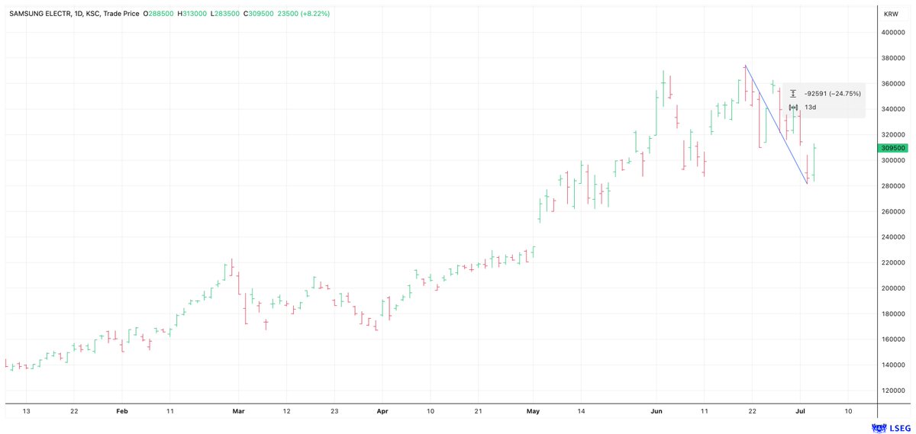Click the green 309500 current price tag
This screenshot has height=434, width=916.
(x=892, y=148)
